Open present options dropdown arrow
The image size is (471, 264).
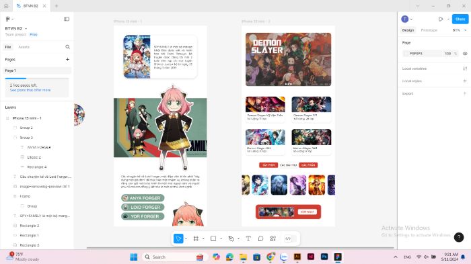(448, 19)
